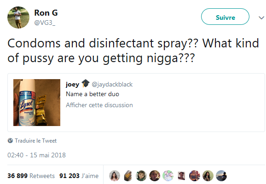Click the eighth liker avatar, dark-haired woman
Viewport: 266px width, 184px height.
(x=208, y=176)
